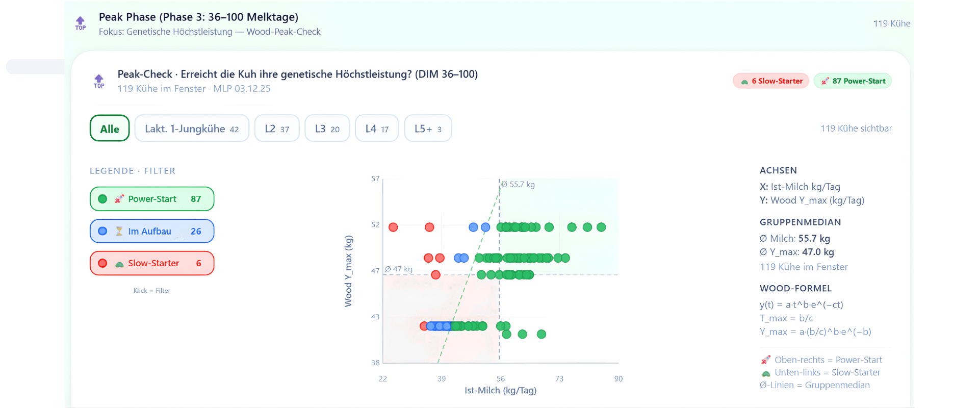Click the rocket icon in the 87 Power-Start badge

[x=826, y=81]
